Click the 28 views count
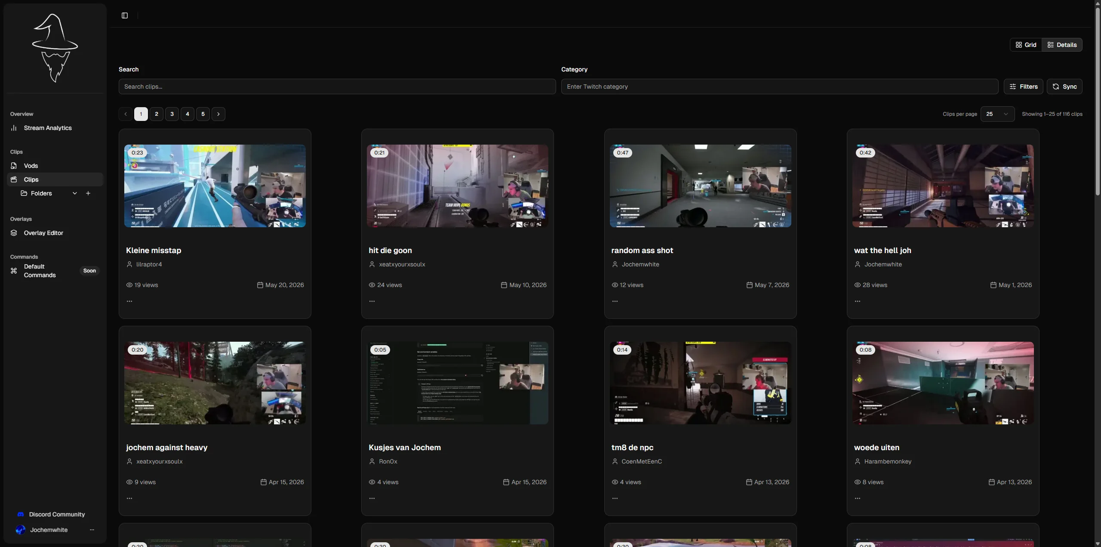The width and height of the screenshot is (1101, 547). 871,285
